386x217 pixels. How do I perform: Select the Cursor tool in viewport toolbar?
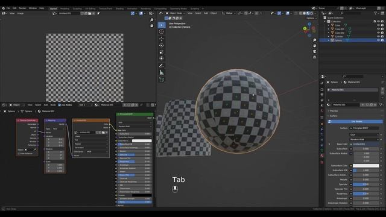coord(162,31)
